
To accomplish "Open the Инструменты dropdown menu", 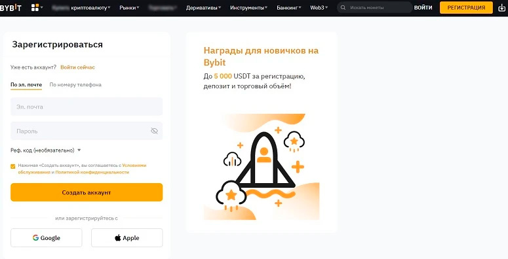I will (249, 8).
